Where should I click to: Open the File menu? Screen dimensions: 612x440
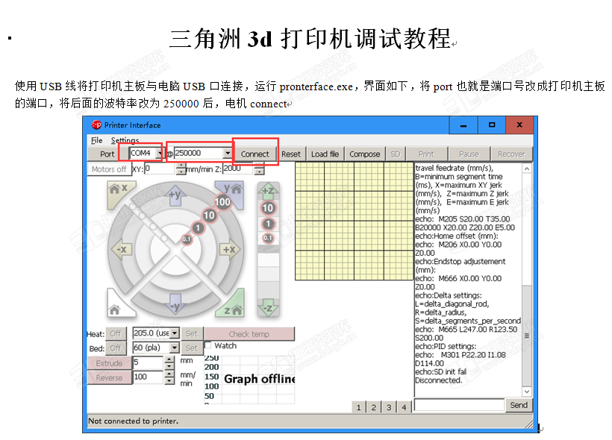[97, 140]
